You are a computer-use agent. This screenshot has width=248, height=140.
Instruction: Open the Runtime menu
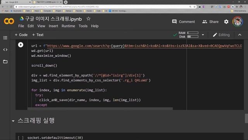[68, 26]
